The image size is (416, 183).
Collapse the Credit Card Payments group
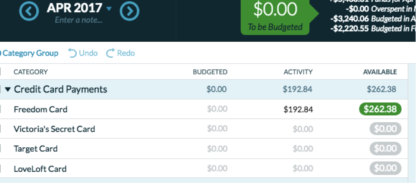pyautogui.click(x=8, y=90)
